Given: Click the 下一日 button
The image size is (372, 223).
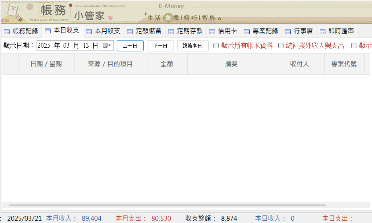Looking at the screenshot, I should [160, 46].
